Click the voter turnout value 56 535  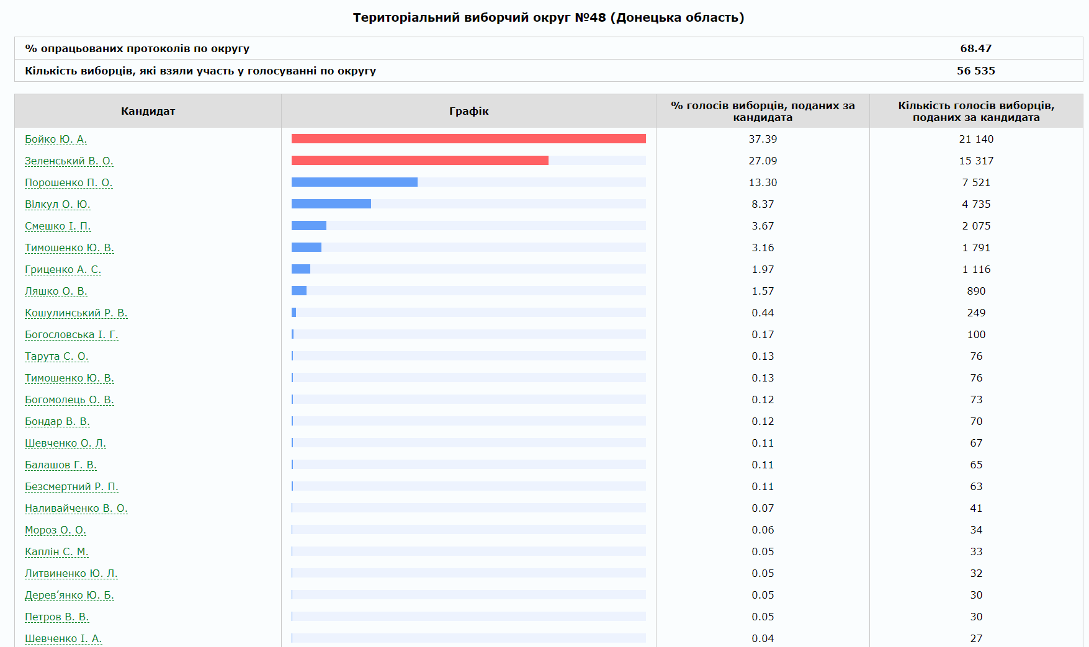click(976, 71)
